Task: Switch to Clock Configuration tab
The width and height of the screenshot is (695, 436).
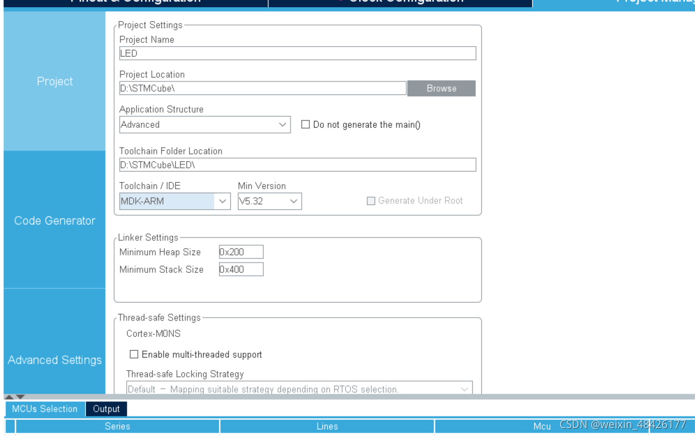Action: click(x=400, y=2)
